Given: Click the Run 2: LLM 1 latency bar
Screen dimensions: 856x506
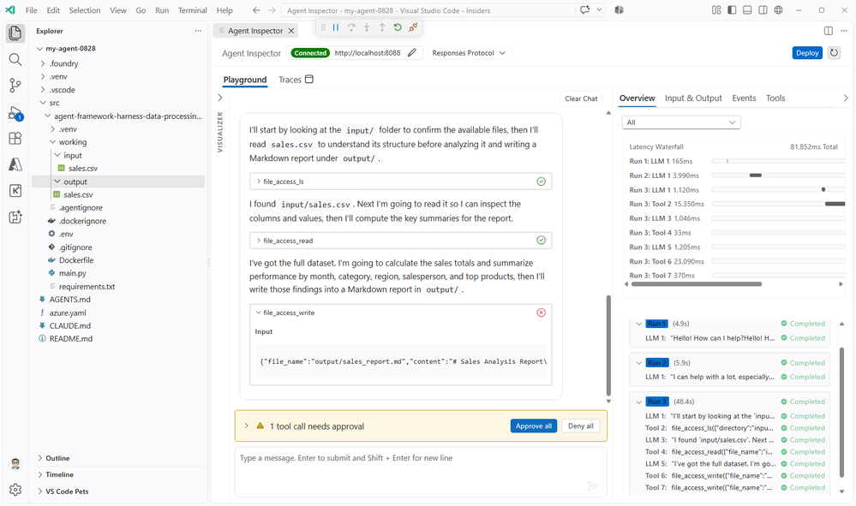Looking at the screenshot, I should pos(756,176).
